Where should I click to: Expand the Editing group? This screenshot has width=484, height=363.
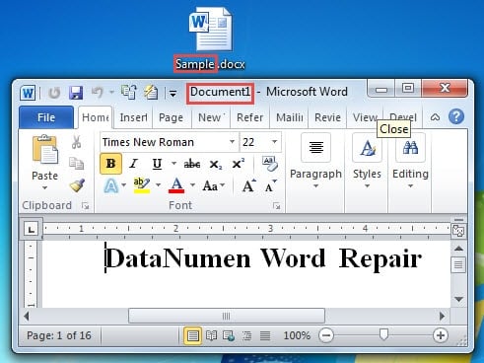[410, 161]
